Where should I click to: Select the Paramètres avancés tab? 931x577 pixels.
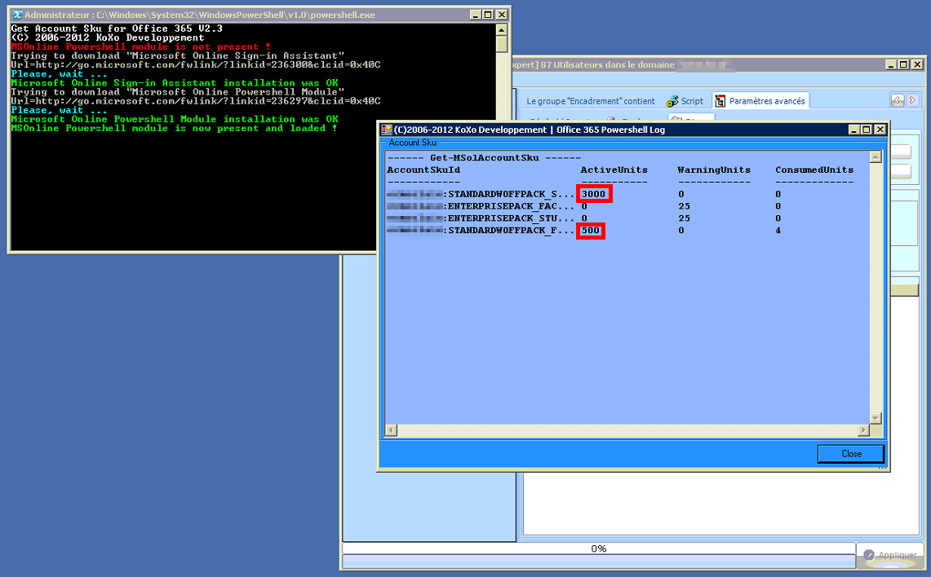pyautogui.click(x=760, y=101)
